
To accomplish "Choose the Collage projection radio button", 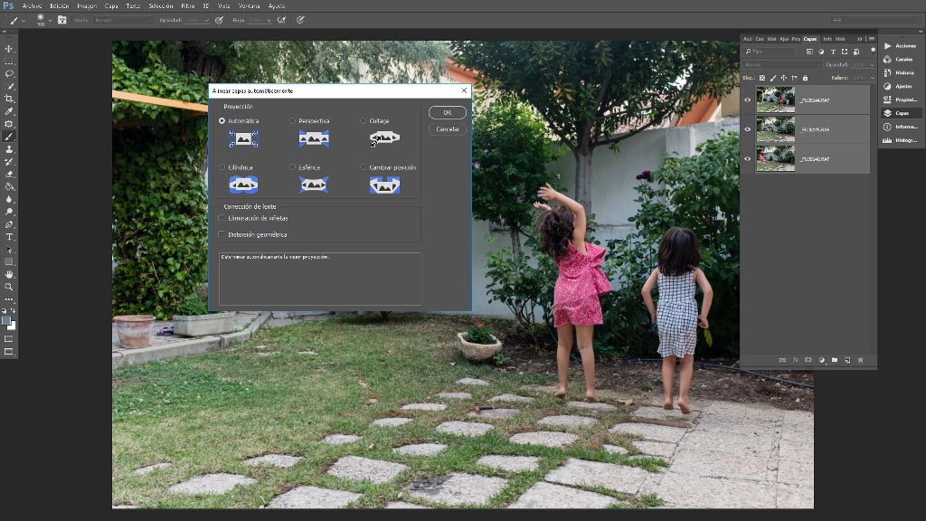I will 364,120.
